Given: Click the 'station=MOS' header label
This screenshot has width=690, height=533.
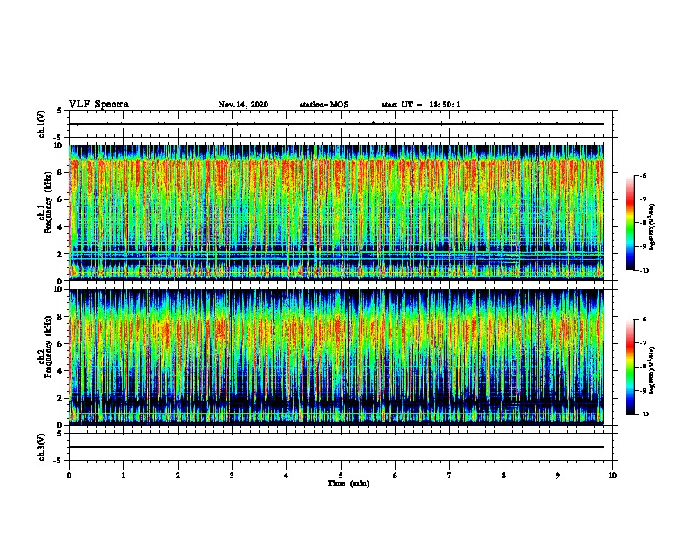Looking at the screenshot, I should 324,105.
